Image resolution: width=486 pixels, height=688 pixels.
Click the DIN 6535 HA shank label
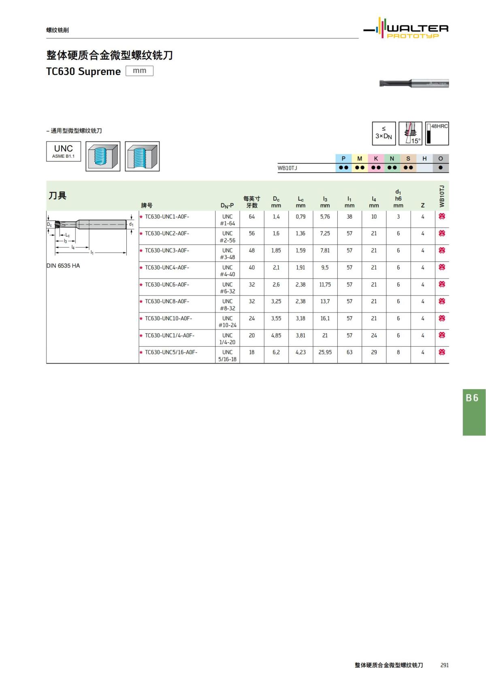pyautogui.click(x=63, y=266)
